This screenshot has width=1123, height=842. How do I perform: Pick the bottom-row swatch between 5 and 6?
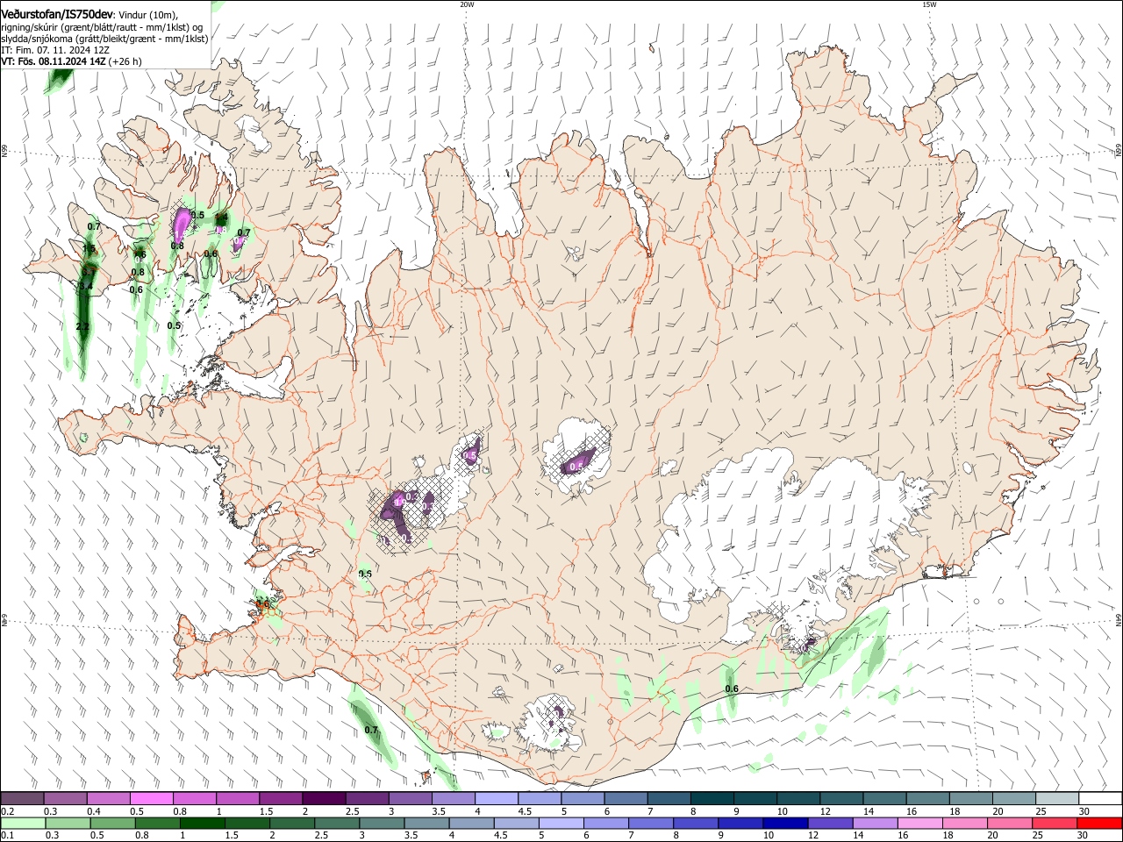561,824
